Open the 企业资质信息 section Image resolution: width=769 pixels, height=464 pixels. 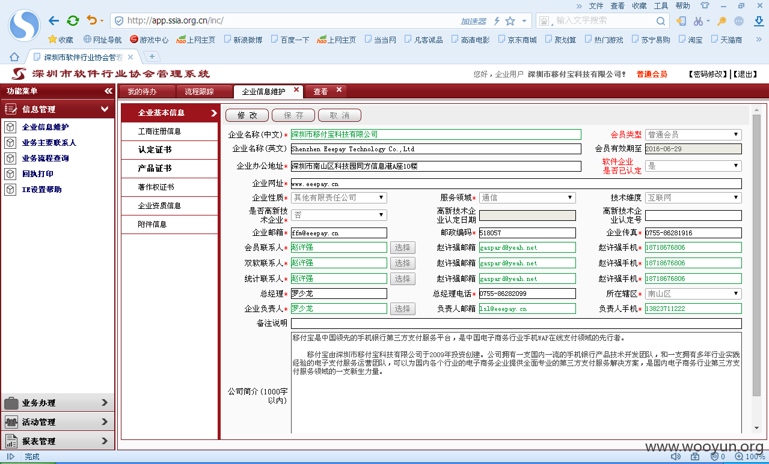point(170,206)
